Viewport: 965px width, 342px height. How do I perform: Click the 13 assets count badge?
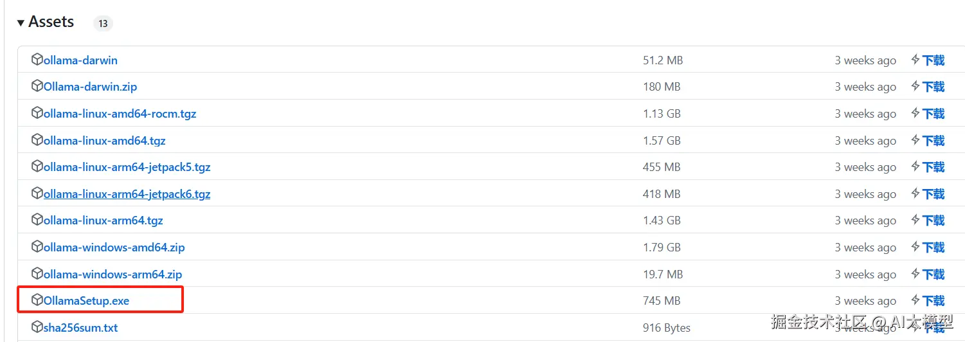tap(103, 24)
